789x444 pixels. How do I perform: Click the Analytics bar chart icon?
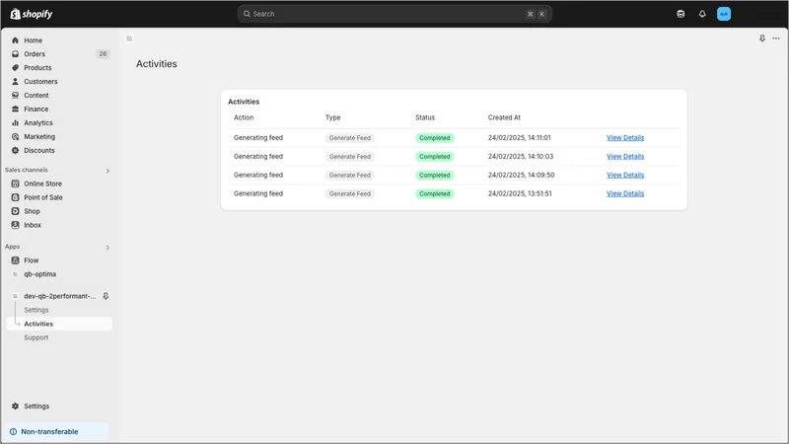tap(15, 122)
